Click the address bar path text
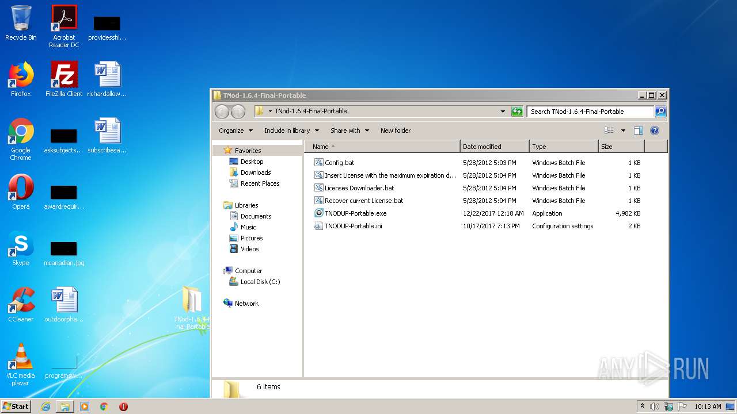This screenshot has width=737, height=414. click(310, 112)
